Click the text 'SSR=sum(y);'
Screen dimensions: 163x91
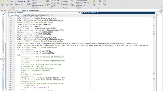(26, 63)
